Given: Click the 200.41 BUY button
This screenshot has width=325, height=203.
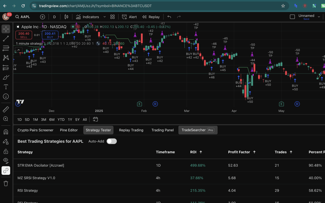Looking at the screenshot, I should [50, 35].
